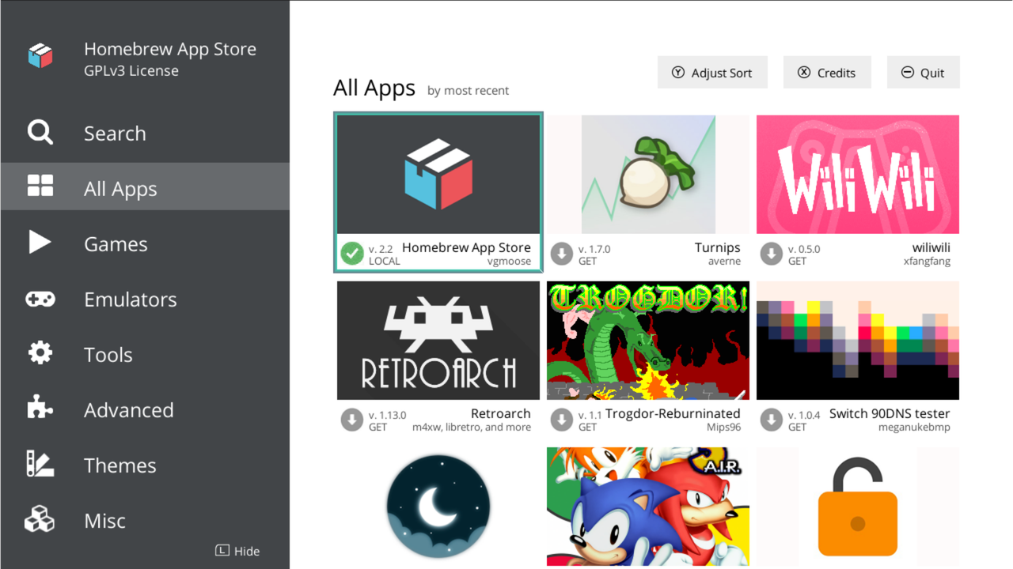
Task: Click the Search magnifier icon
Action: click(x=40, y=132)
